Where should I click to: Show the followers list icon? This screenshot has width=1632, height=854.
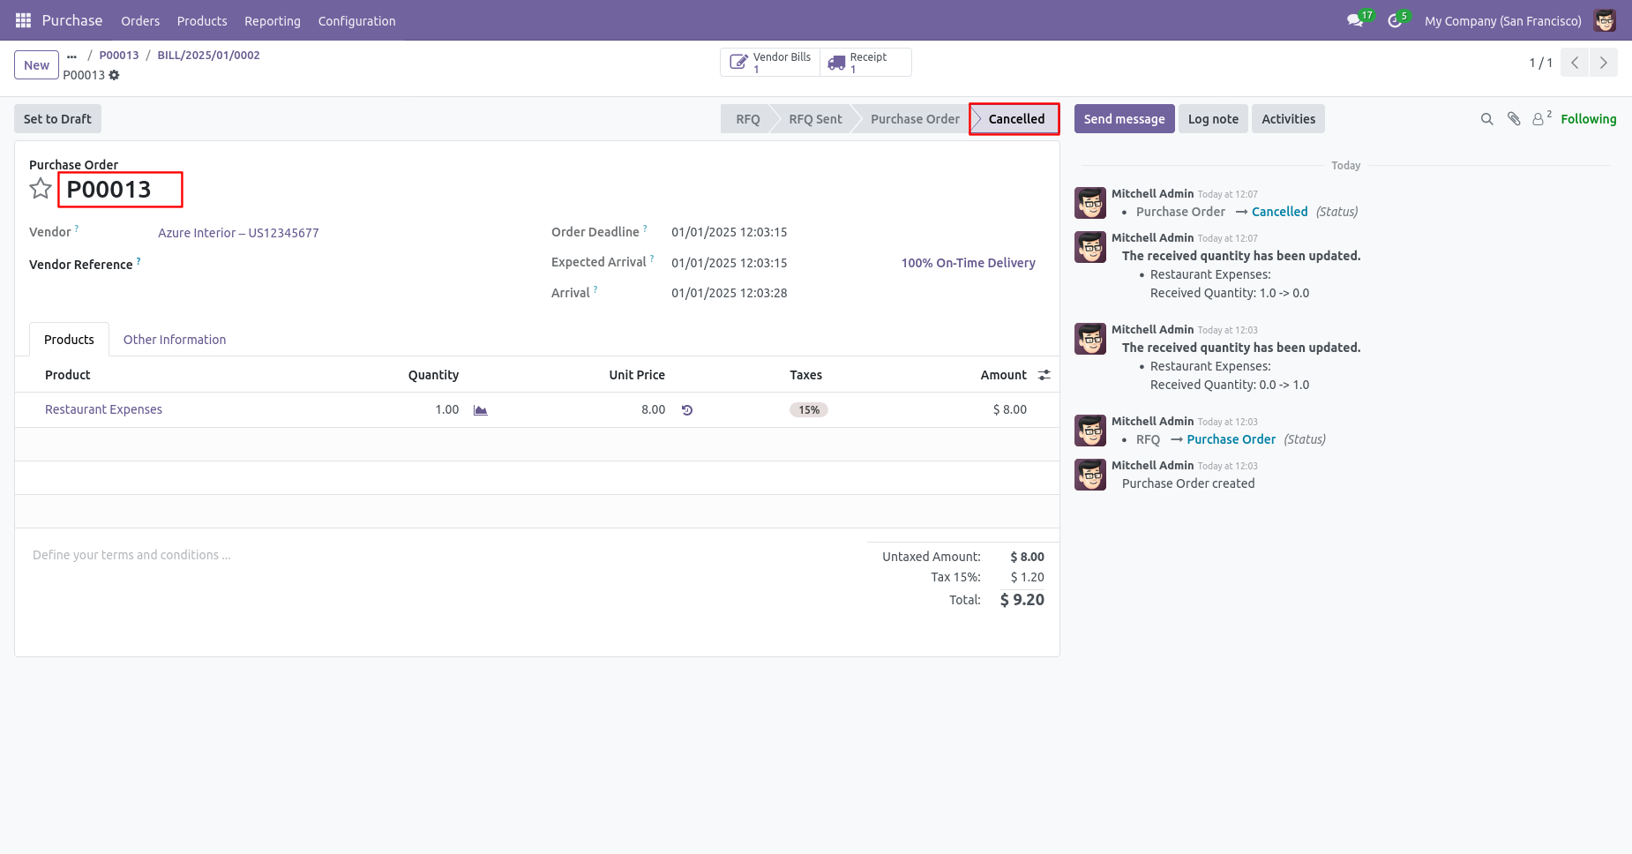1541,118
